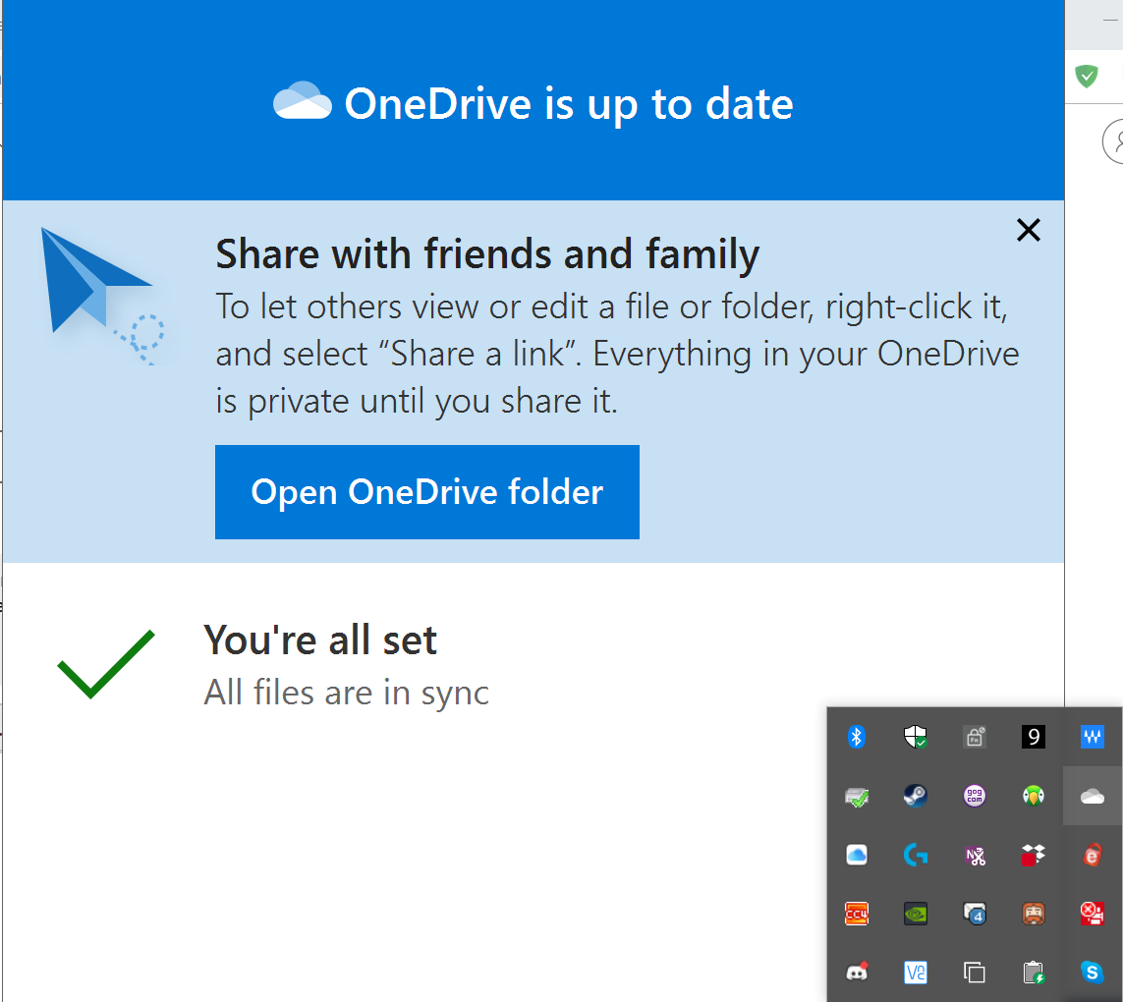Click the red padlock 'e' tray icon
This screenshot has height=1002, width=1123.
tap(1093, 856)
